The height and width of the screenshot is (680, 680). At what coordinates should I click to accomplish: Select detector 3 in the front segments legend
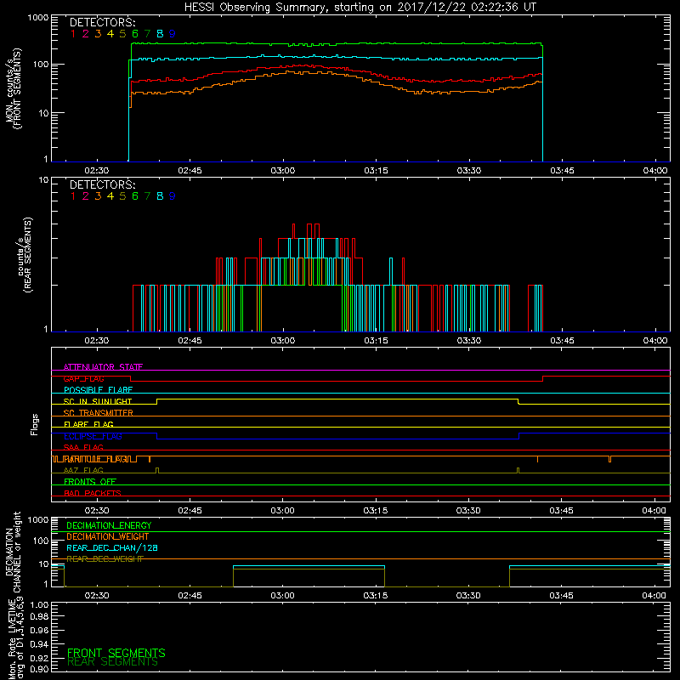pyautogui.click(x=98, y=34)
